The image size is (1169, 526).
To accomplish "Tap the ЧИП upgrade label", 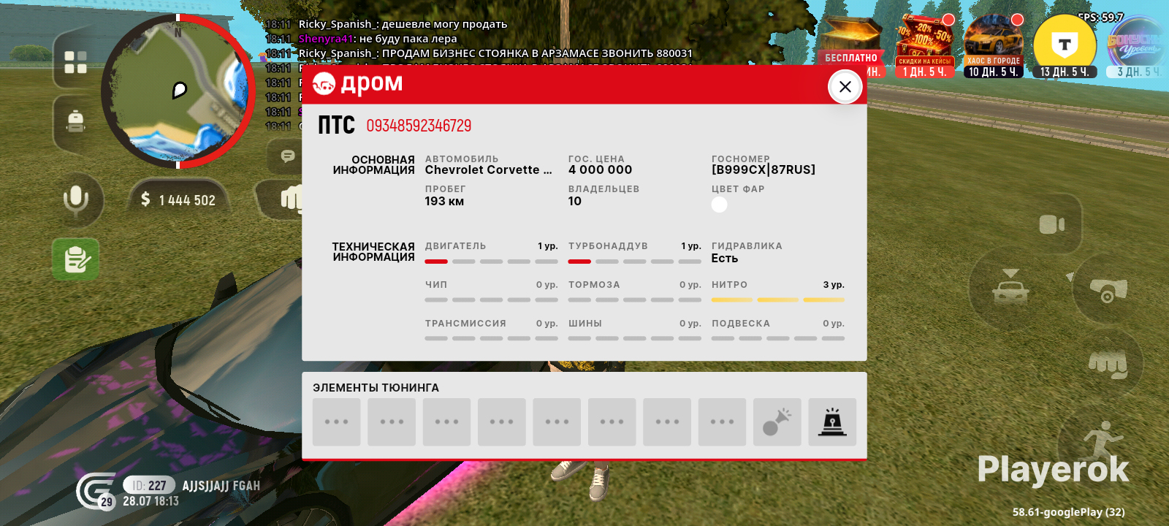I will [436, 285].
